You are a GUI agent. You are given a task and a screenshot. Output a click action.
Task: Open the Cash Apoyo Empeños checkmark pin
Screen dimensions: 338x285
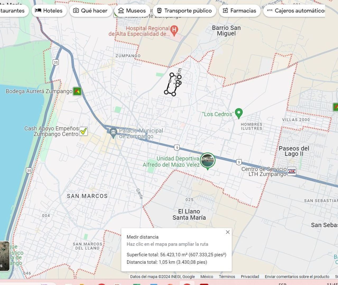coord(84,131)
